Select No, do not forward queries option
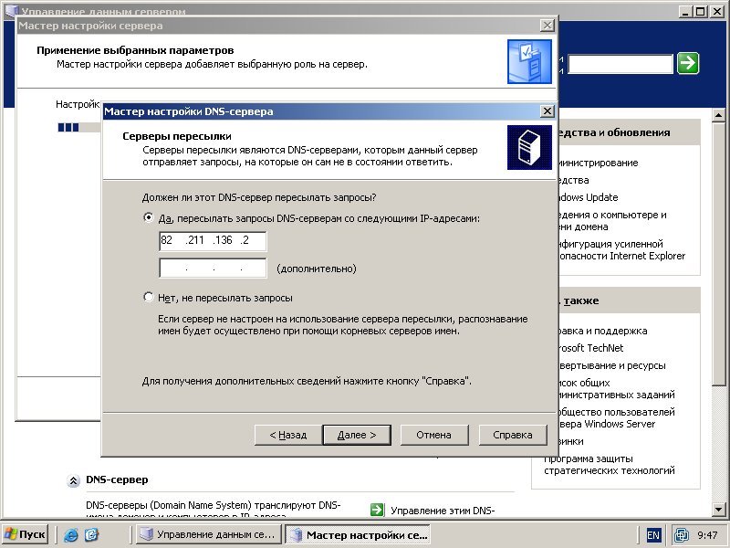The height and width of the screenshot is (548, 730). point(149,298)
